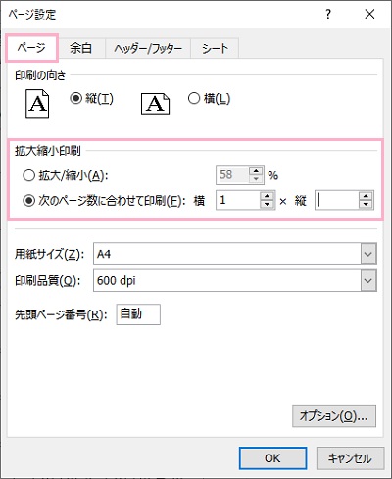Click the 横 pages input field

(238, 200)
